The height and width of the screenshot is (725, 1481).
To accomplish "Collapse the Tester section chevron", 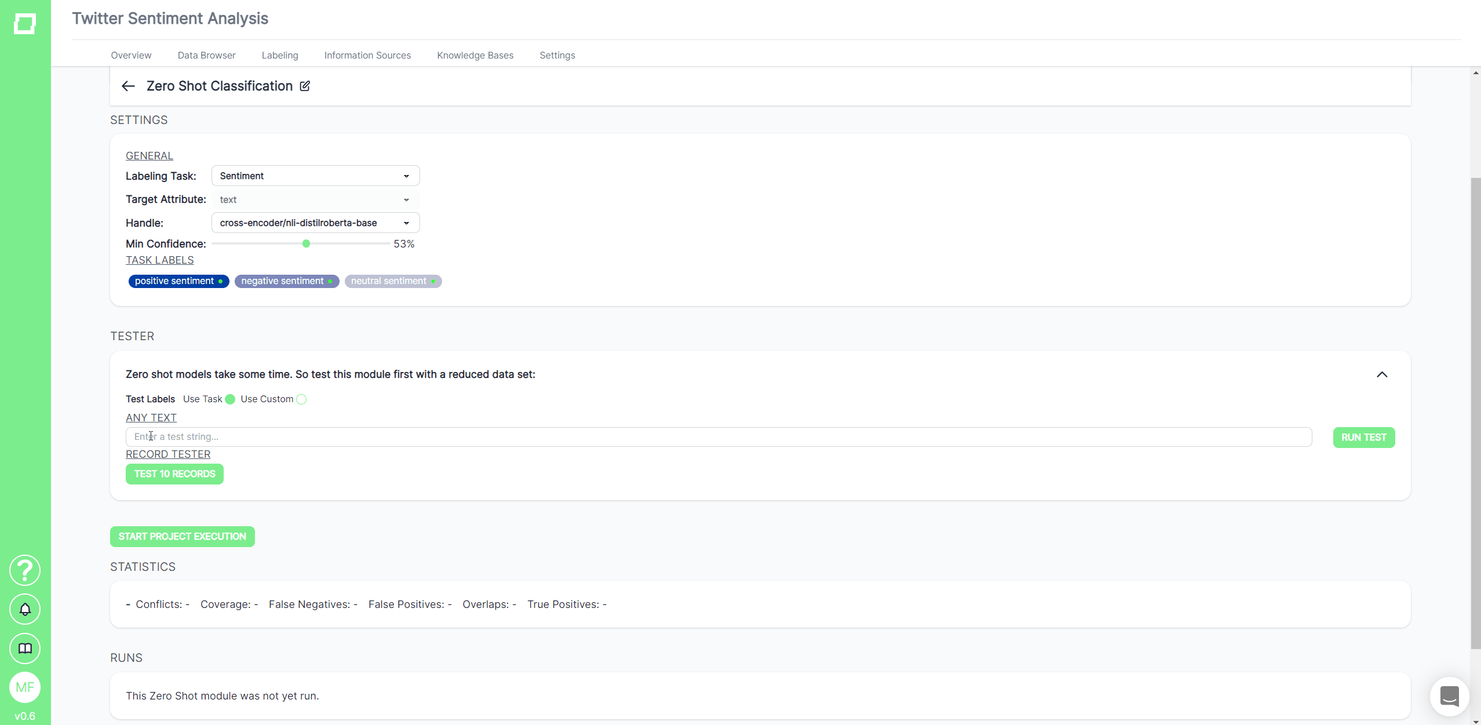I will coord(1382,374).
